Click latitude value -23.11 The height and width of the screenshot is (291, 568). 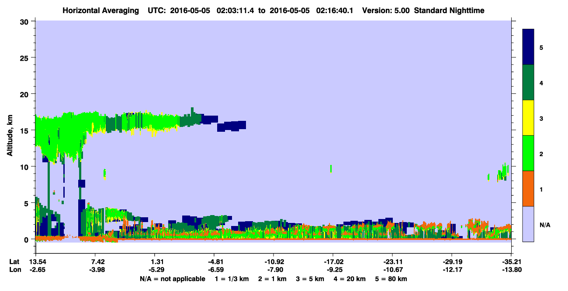coord(392,262)
